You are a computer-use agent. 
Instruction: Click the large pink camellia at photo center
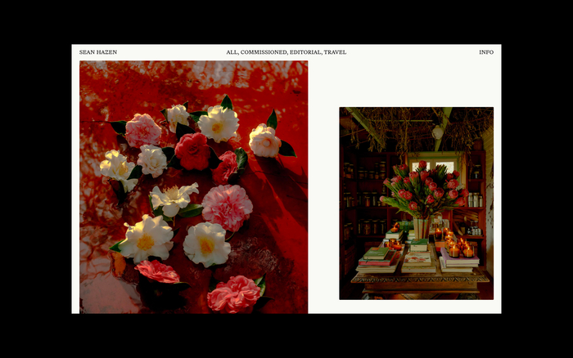(x=227, y=207)
